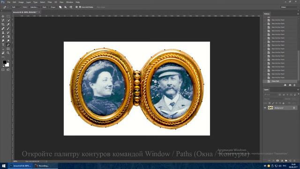Screen dimensions: 300x169
Task: Select the Crop tool
Action: 3,24
